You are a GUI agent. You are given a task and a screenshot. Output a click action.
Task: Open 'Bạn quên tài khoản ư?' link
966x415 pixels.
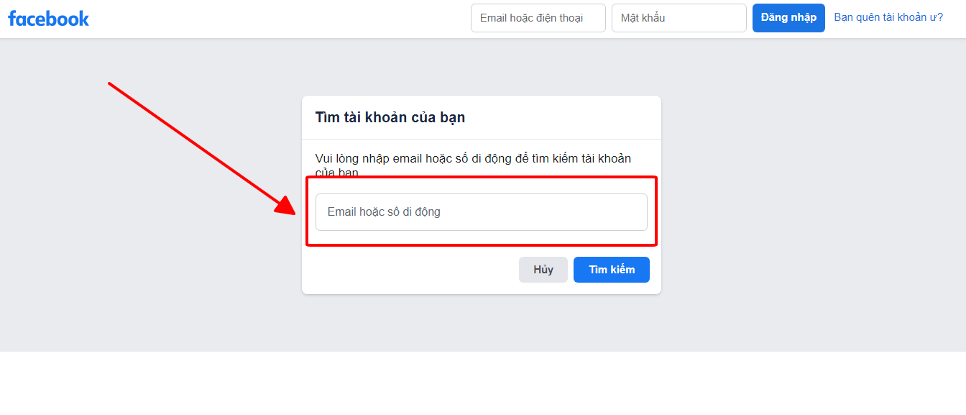pos(888,17)
